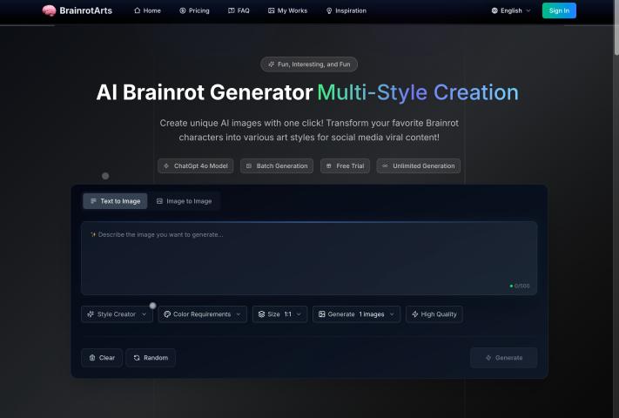The image size is (619, 418).
Task: Click the Sign In button
Action: (559, 11)
